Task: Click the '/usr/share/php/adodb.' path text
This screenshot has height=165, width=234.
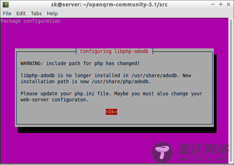Action: click(x=121, y=81)
